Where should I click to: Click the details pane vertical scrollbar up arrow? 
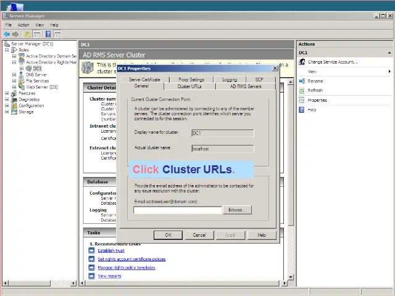tap(291, 82)
